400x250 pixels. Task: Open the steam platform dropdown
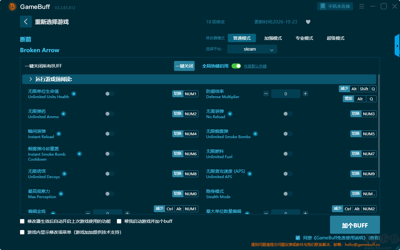pyautogui.click(x=252, y=49)
